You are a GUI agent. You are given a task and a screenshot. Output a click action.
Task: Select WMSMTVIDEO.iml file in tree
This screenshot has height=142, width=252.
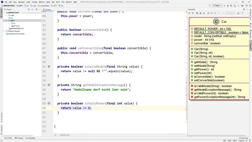16,28
